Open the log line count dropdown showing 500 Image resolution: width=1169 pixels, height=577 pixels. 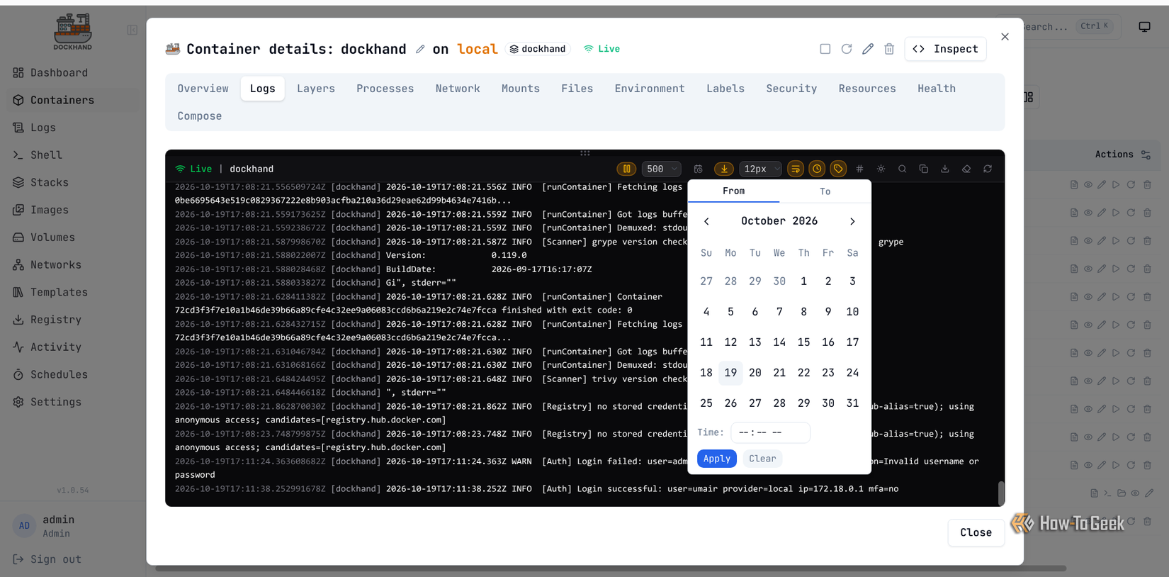coord(660,169)
